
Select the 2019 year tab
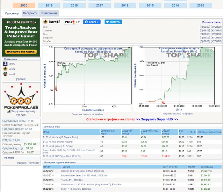49,5
